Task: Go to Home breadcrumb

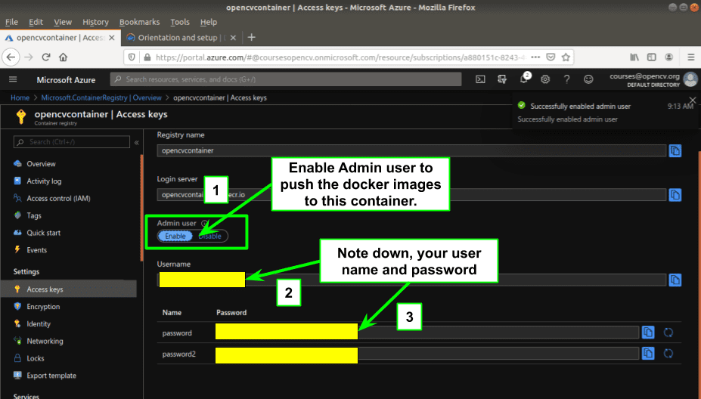Action: click(x=20, y=97)
